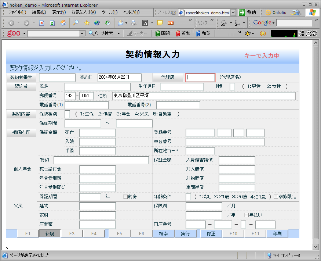Open the 表示(V) menu
Screen dimensions: 321x261
[59, 12]
